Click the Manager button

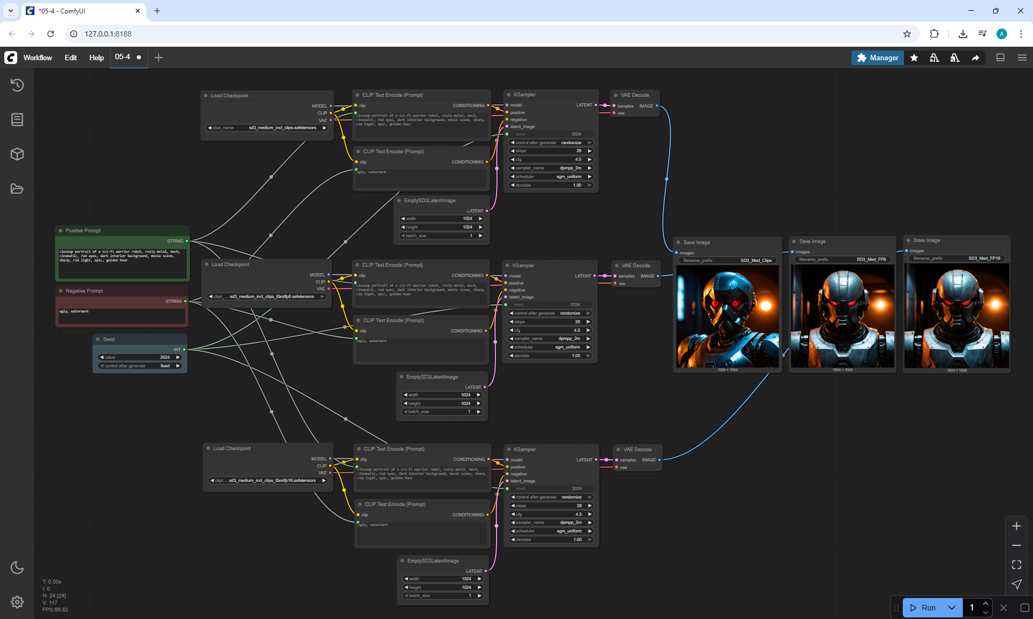coord(878,58)
